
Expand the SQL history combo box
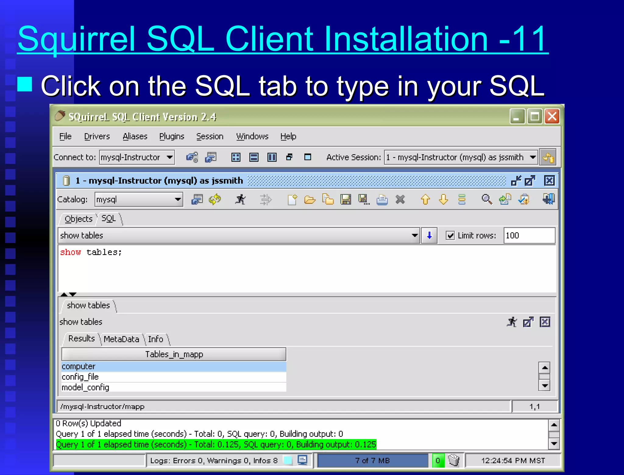414,235
